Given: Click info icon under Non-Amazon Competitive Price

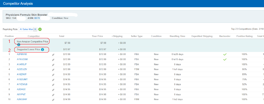Looking at the screenshot, I should pyautogui.click(x=19, y=45).
